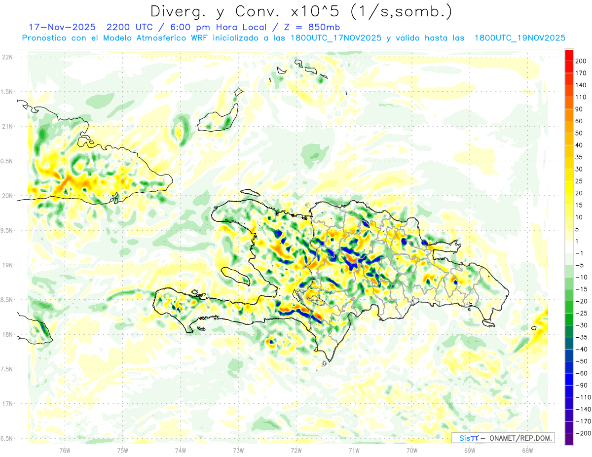Click the '70W' longitude label
592x457 pixels.
coord(412,450)
